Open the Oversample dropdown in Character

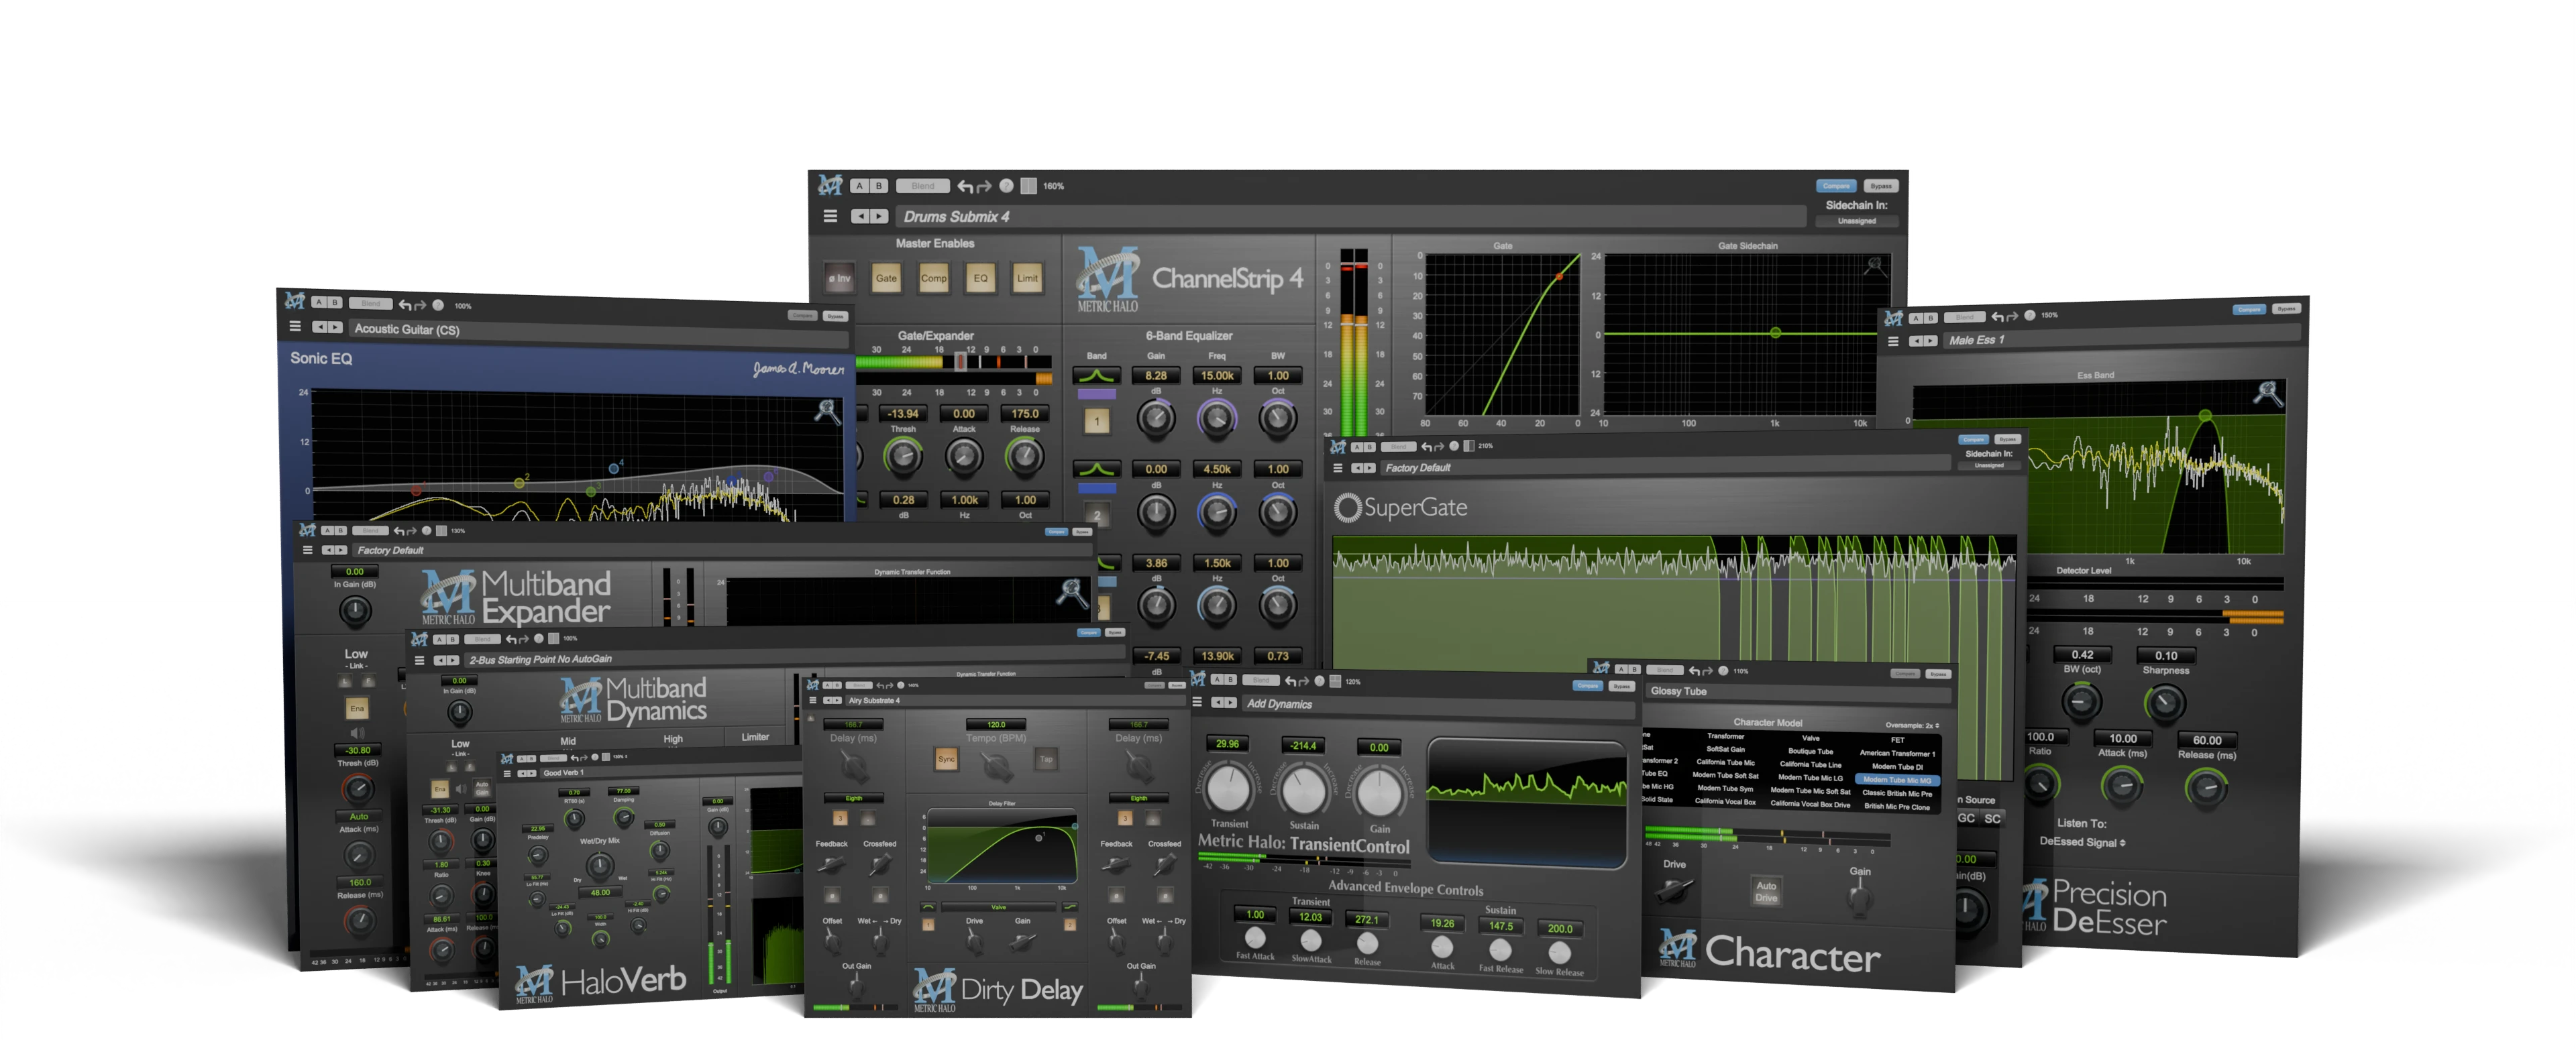click(x=1913, y=725)
